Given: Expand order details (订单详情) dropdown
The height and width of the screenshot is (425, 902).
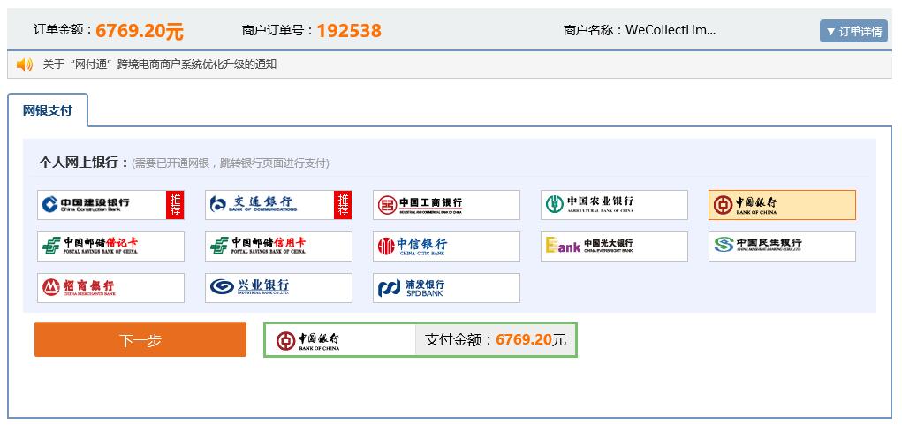Looking at the screenshot, I should 853,31.
